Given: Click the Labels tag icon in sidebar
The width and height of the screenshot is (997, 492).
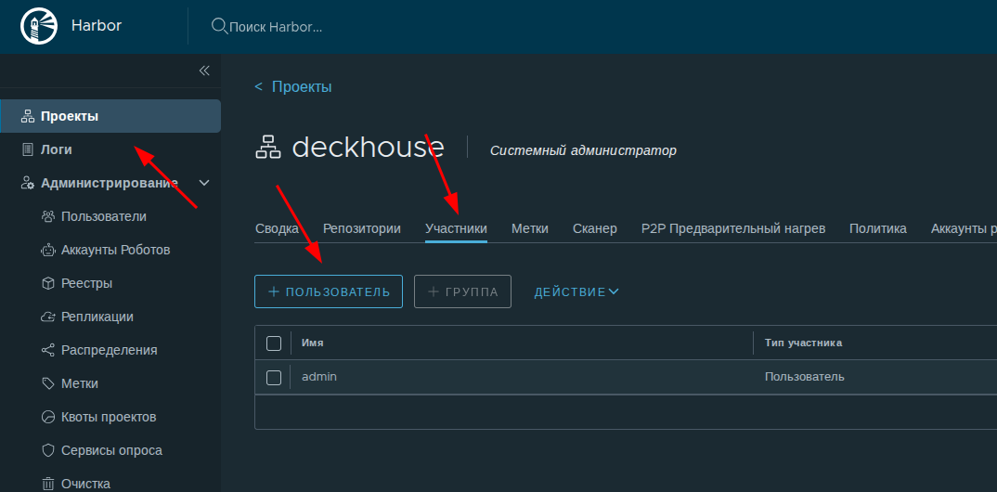Looking at the screenshot, I should coord(48,383).
